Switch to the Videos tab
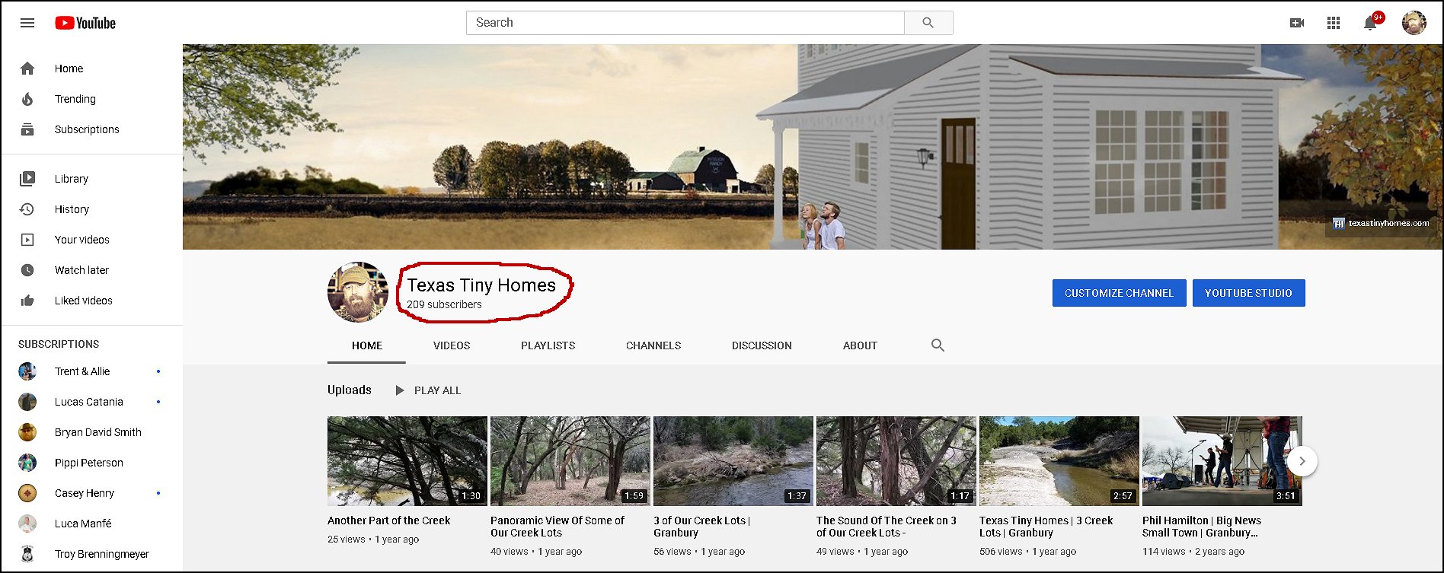 click(x=452, y=345)
